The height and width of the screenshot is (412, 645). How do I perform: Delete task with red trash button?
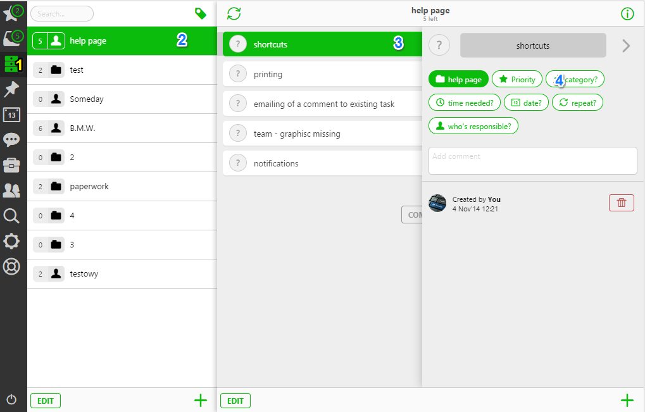tap(621, 203)
